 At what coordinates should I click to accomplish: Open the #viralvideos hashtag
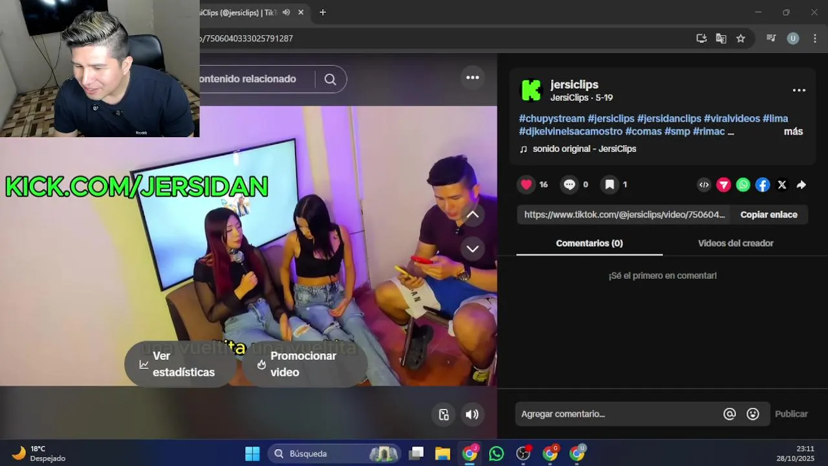[x=732, y=118]
